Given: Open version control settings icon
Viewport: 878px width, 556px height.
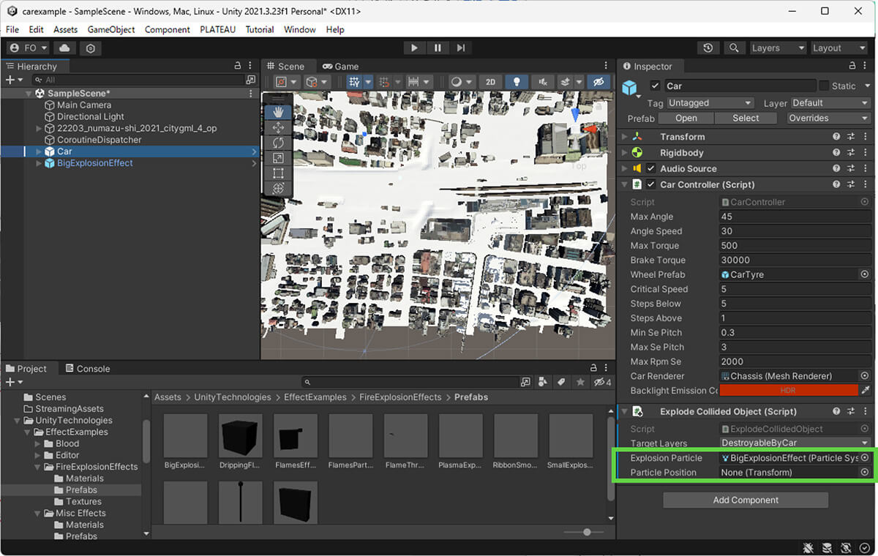Looking at the screenshot, I should point(91,48).
